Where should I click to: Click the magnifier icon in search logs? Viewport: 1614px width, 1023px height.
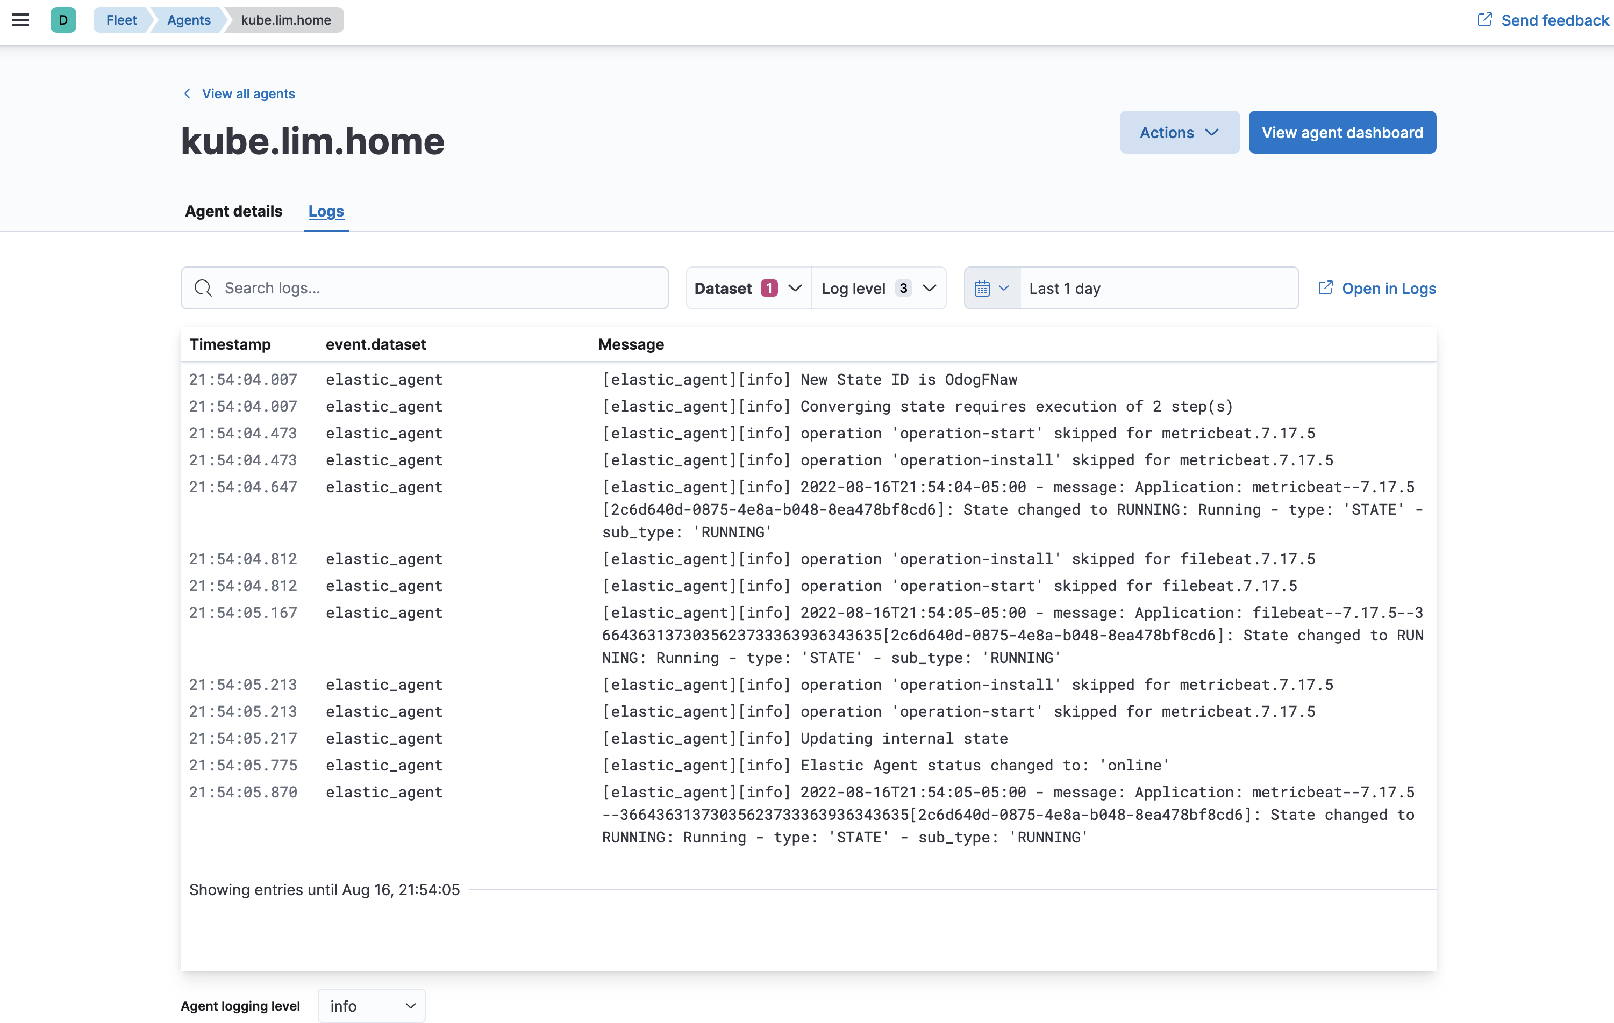point(203,288)
